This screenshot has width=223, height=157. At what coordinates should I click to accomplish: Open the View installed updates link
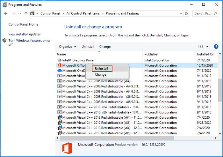click(x=25, y=34)
